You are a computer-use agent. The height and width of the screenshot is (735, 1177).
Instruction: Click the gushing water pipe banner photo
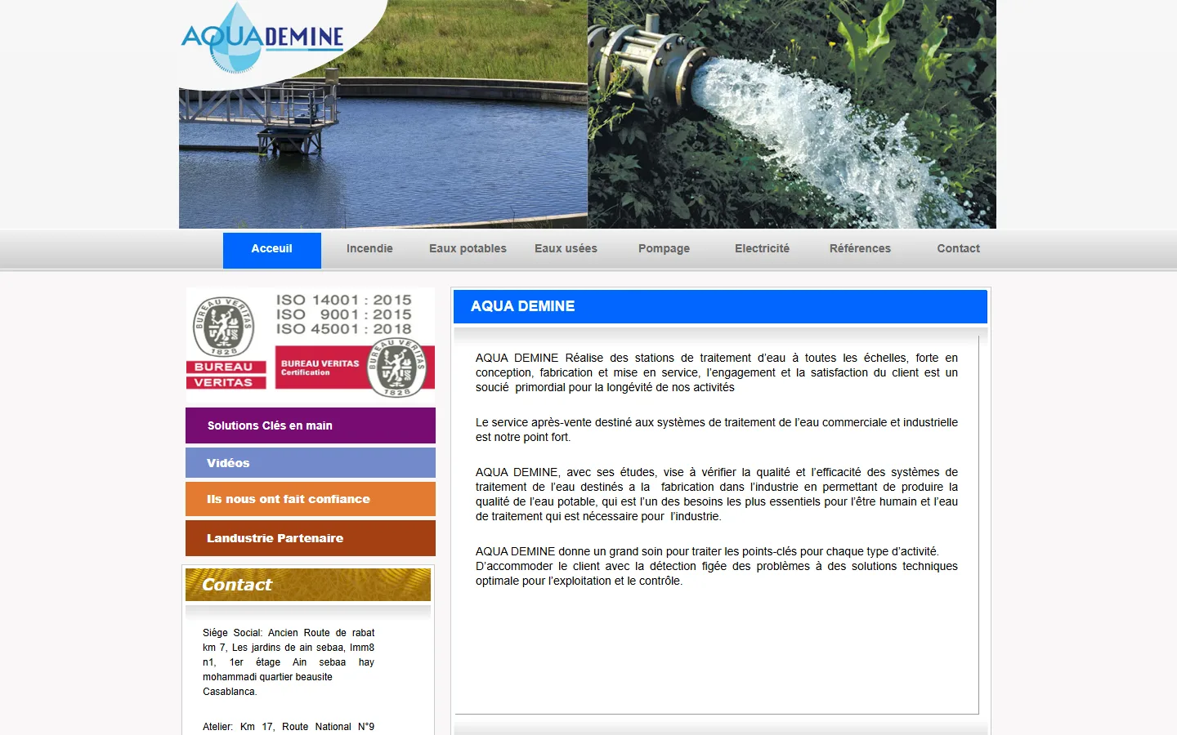[x=792, y=114]
